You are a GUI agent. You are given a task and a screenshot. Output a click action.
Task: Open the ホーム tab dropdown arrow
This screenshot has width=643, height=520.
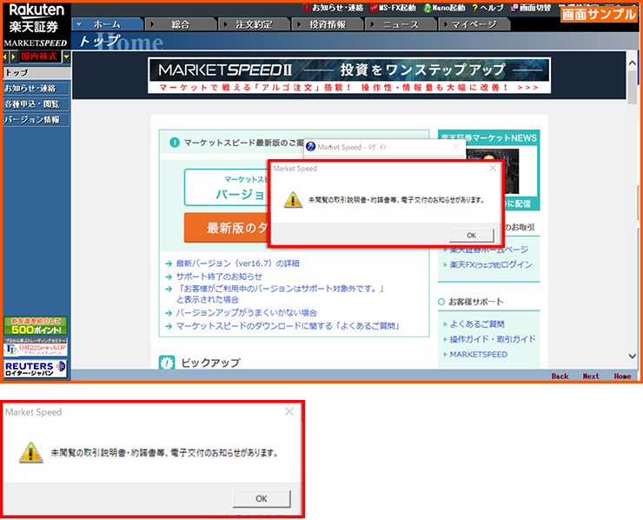click(80, 24)
